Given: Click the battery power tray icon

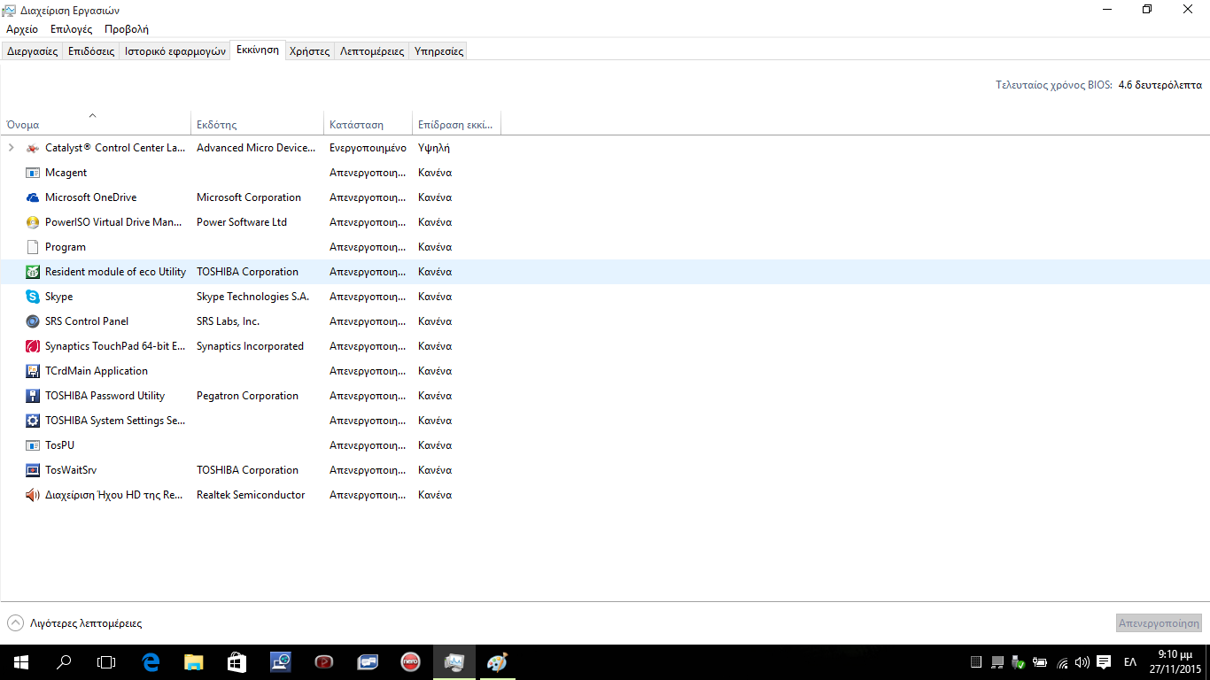Looking at the screenshot, I should [x=1040, y=662].
